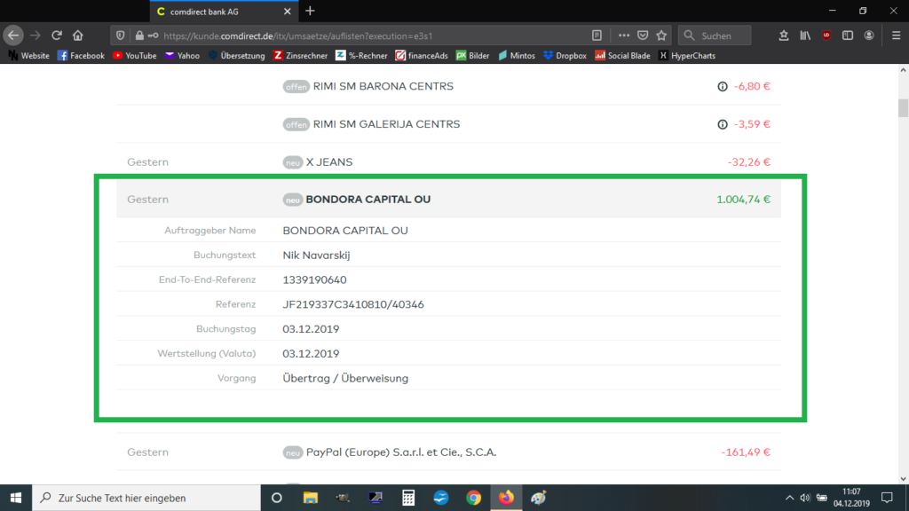
Task: Select amount 1.004,74 €
Action: tap(743, 200)
